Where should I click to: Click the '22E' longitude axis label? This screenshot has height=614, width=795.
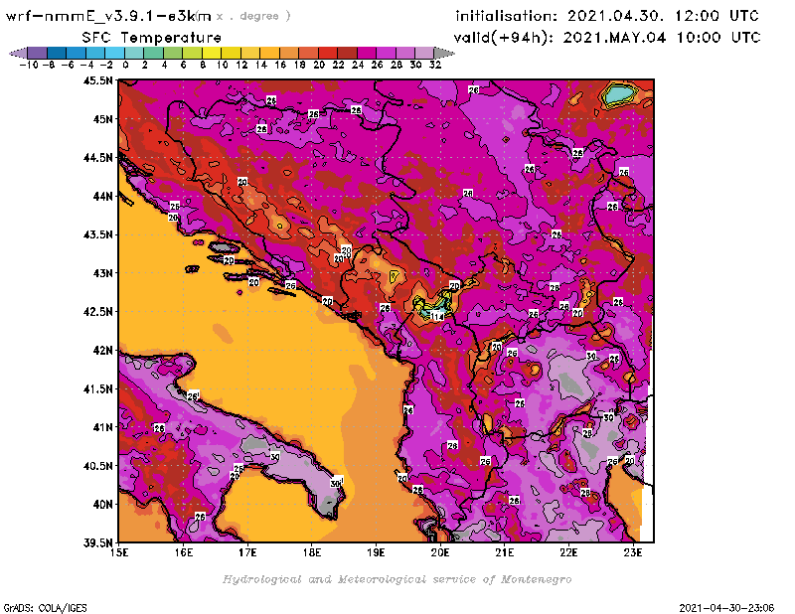[x=568, y=552]
